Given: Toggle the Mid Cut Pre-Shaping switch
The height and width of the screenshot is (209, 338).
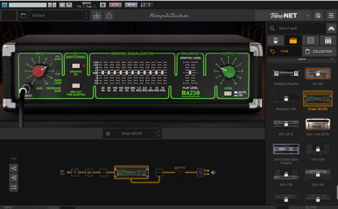Looking at the screenshot, I should click(76, 85).
